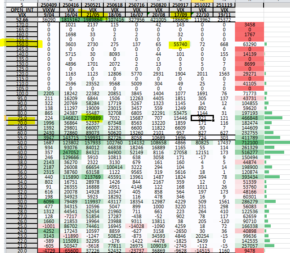
Task: Click the cell containing 77811
Action: point(115,246)
